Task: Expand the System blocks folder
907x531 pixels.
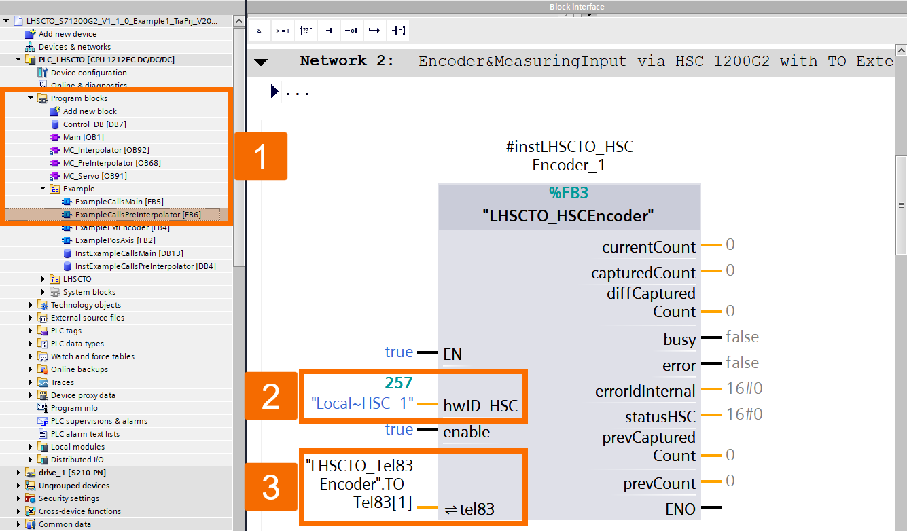Action: (43, 292)
